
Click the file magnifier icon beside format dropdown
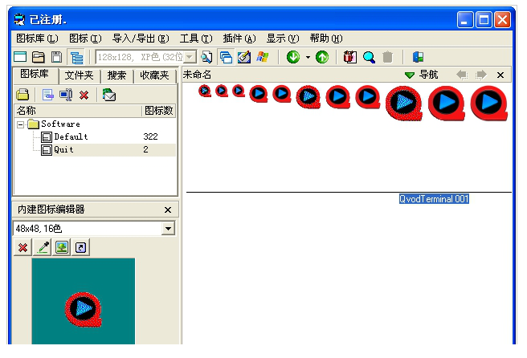pyautogui.click(x=206, y=57)
